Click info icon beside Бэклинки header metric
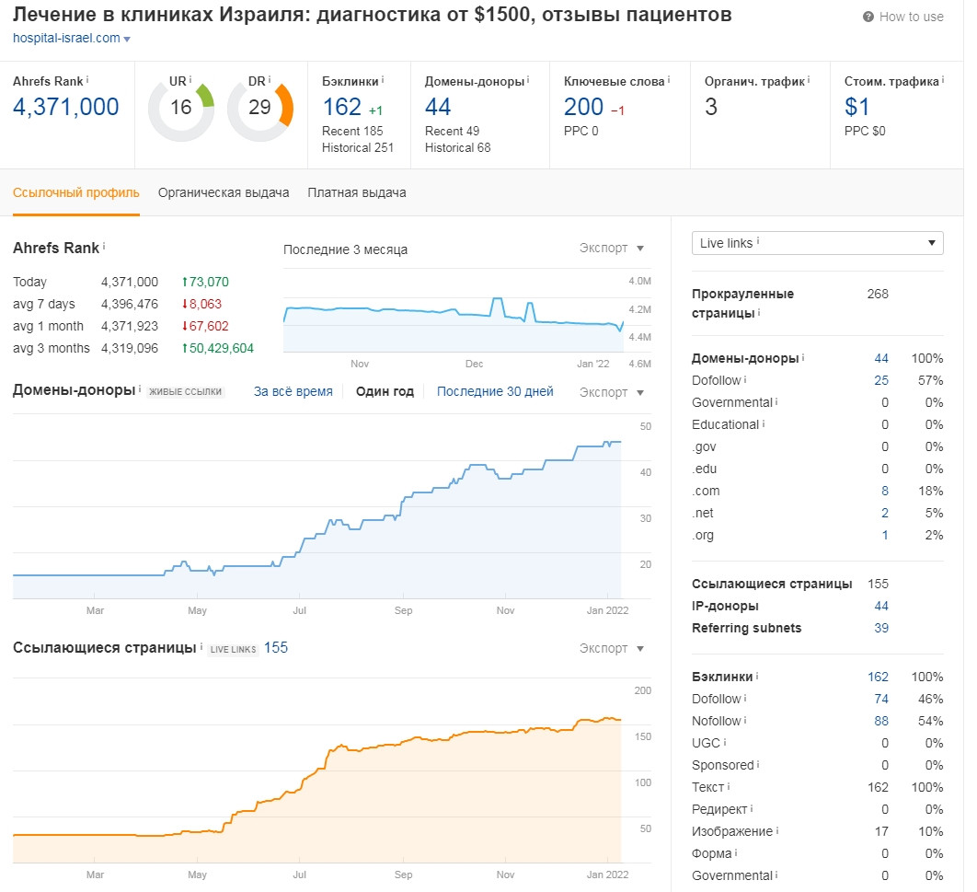 (383, 81)
